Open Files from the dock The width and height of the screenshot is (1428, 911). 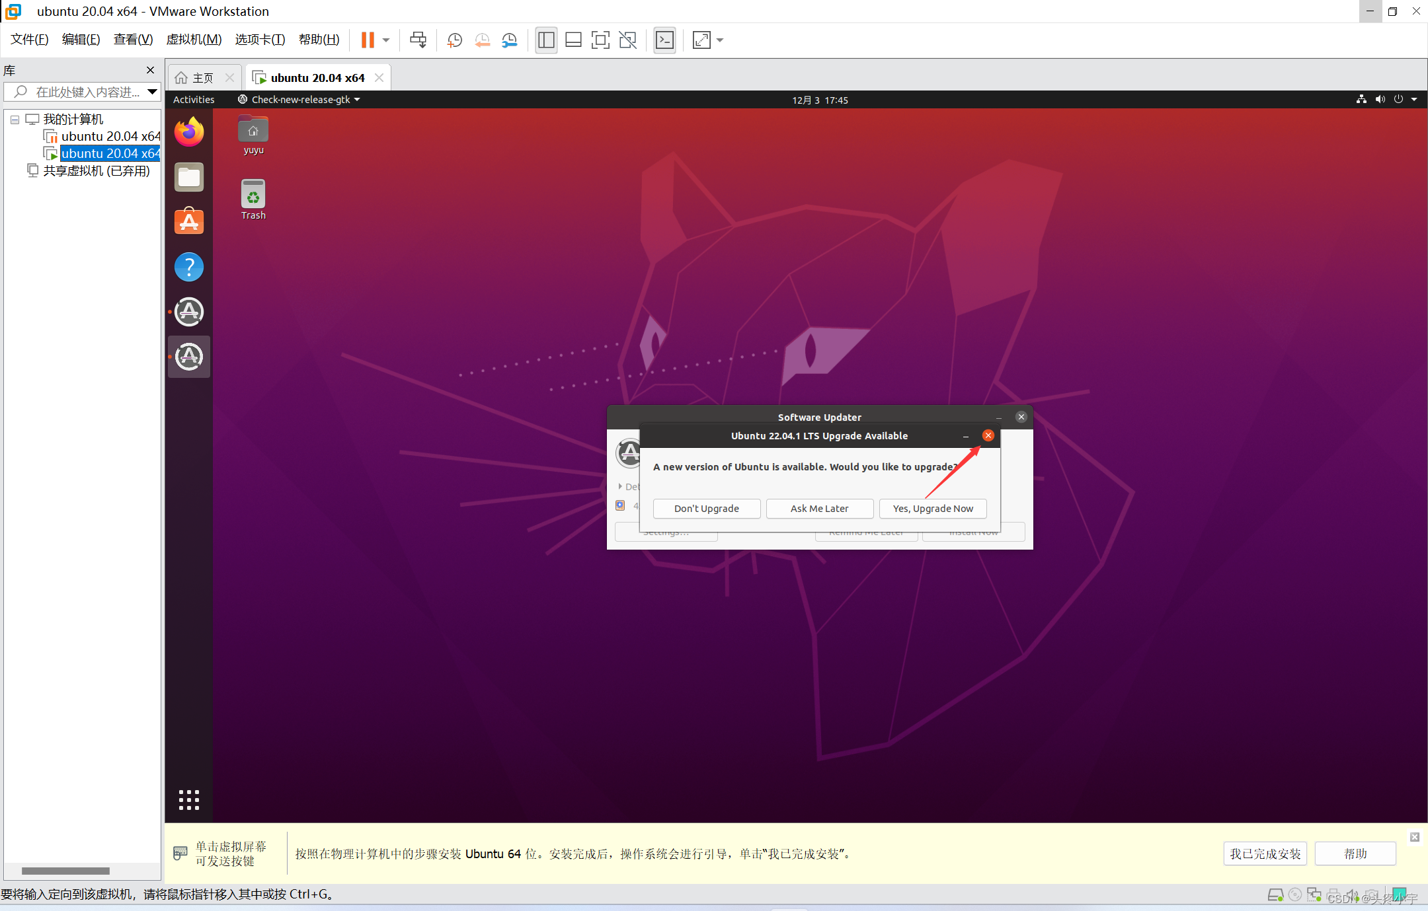189,177
